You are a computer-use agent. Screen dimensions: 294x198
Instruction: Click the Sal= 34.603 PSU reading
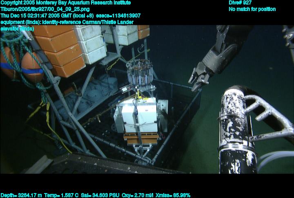coord(103,195)
